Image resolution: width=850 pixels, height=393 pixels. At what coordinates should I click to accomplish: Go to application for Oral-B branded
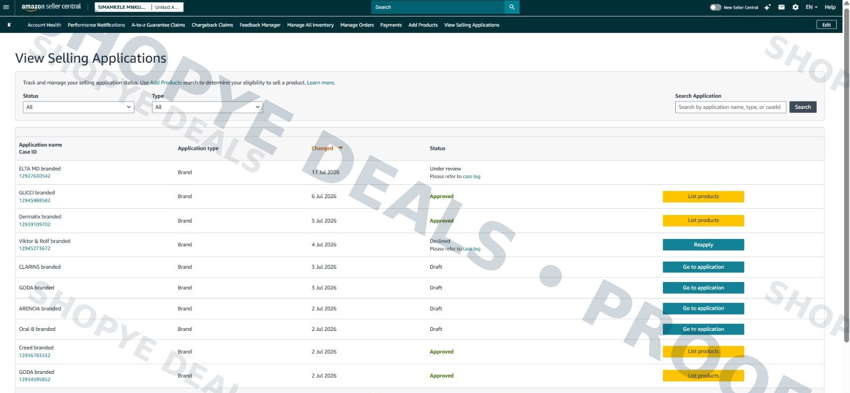click(703, 329)
